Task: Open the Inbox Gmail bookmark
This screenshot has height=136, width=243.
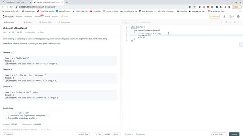Action: [11, 11]
